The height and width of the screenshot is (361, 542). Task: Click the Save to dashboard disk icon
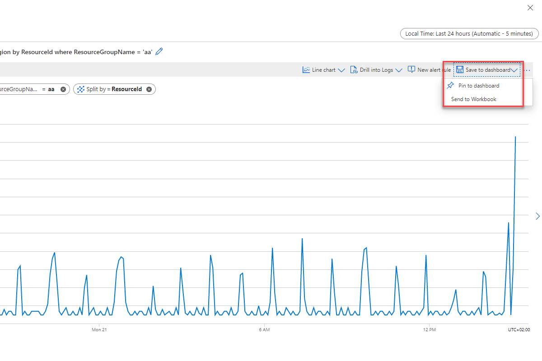[x=459, y=69]
